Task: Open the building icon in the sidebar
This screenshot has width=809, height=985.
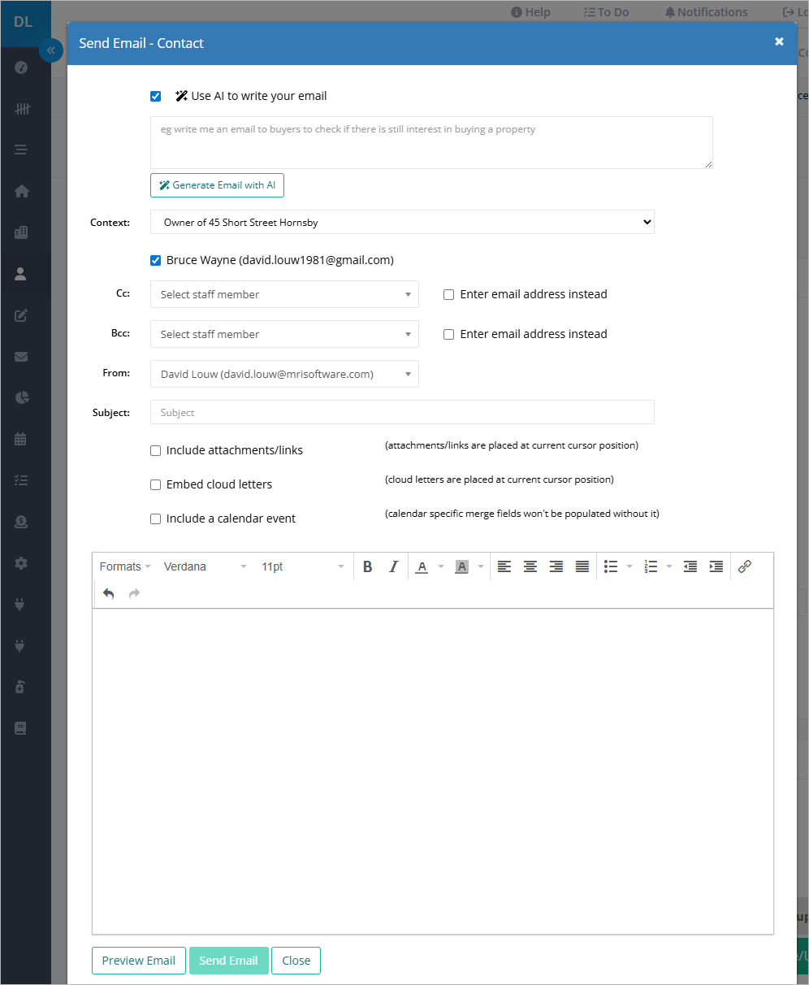Action: (22, 232)
